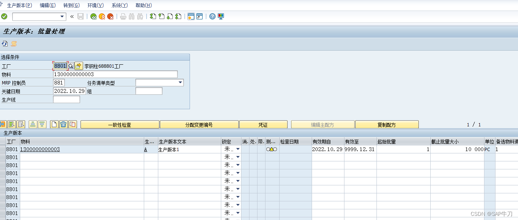Image resolution: width=518 pixels, height=220 pixels.
Task: Click the MRP 控制员 field with 881
Action: click(59, 83)
